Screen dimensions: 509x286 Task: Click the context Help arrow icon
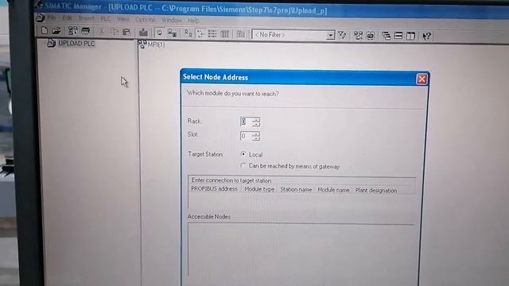(426, 36)
